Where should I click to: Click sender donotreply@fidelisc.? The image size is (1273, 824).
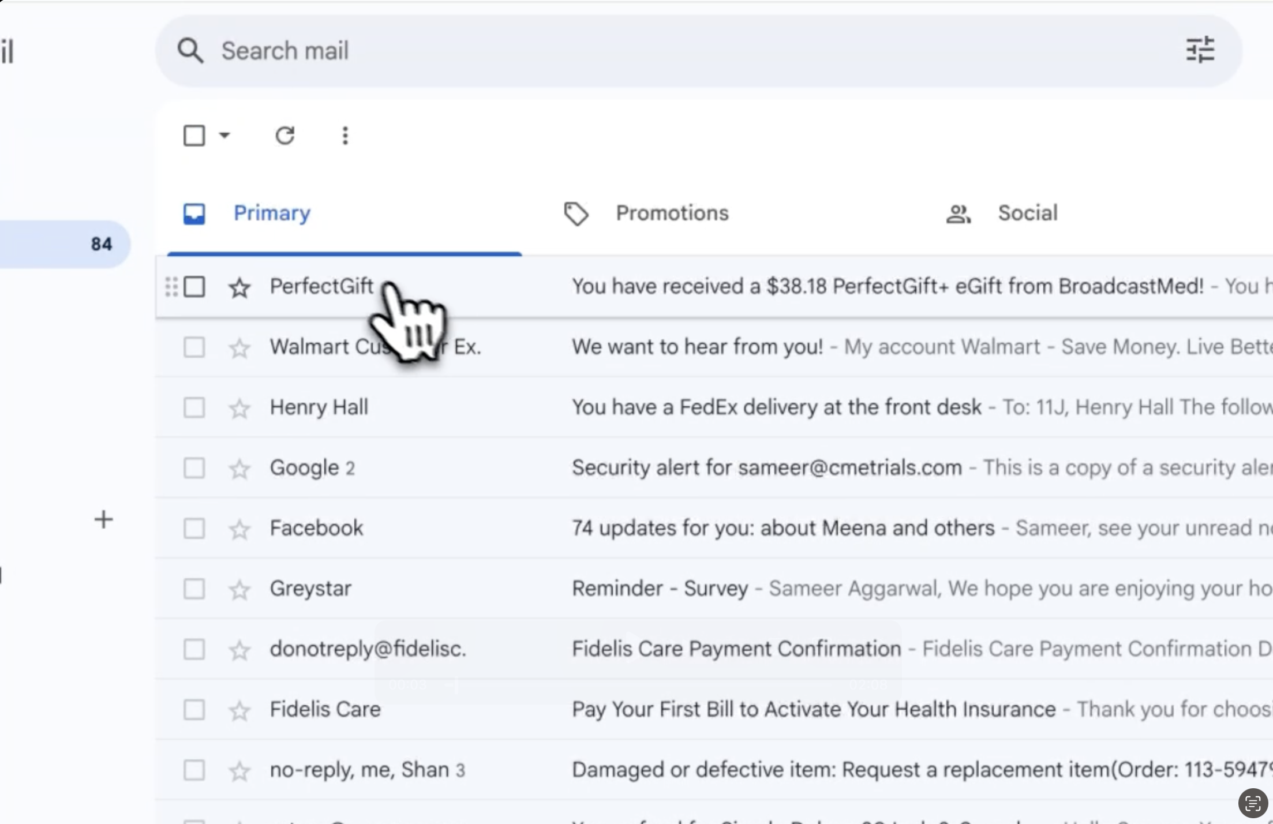(368, 650)
